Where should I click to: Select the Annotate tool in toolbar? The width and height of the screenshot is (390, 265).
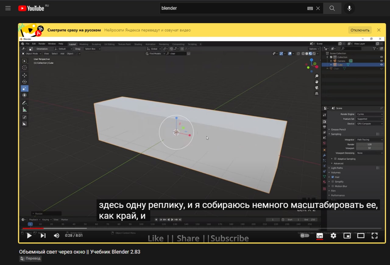pos(24,103)
